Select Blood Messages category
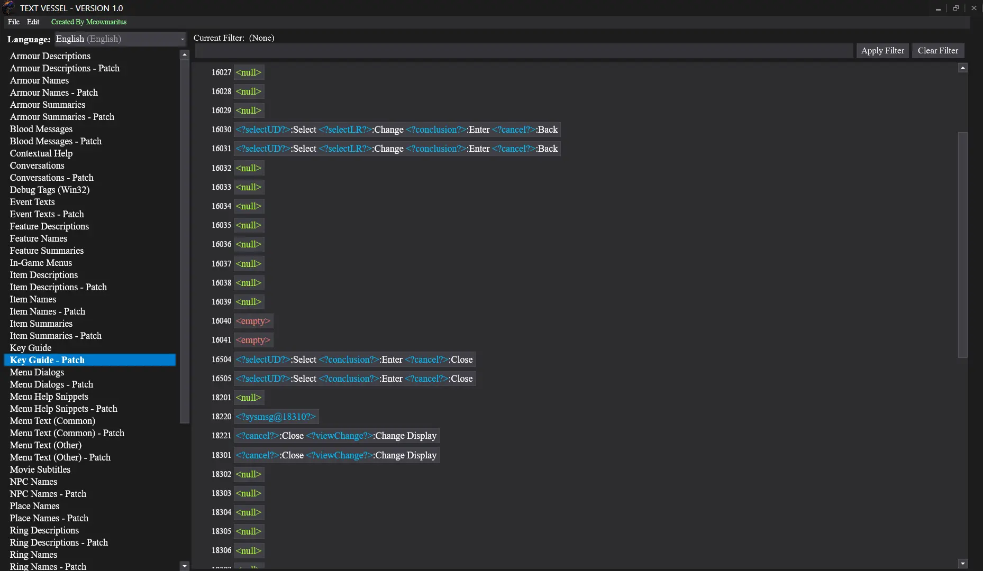The height and width of the screenshot is (571, 983). [41, 129]
